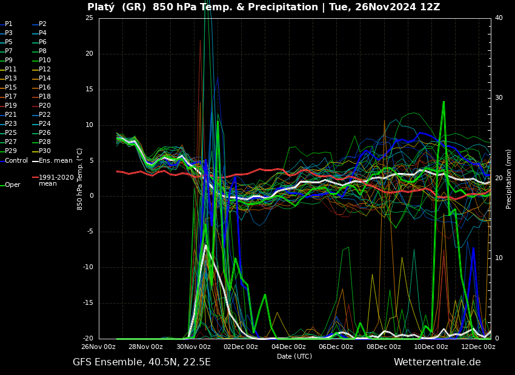Select the P30 legend label
This screenshot has width=515, height=375.
pos(45,151)
